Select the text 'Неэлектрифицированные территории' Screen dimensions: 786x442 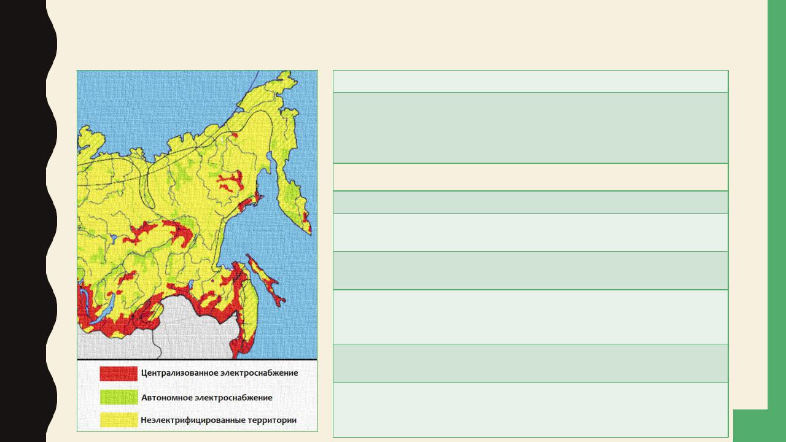click(219, 421)
